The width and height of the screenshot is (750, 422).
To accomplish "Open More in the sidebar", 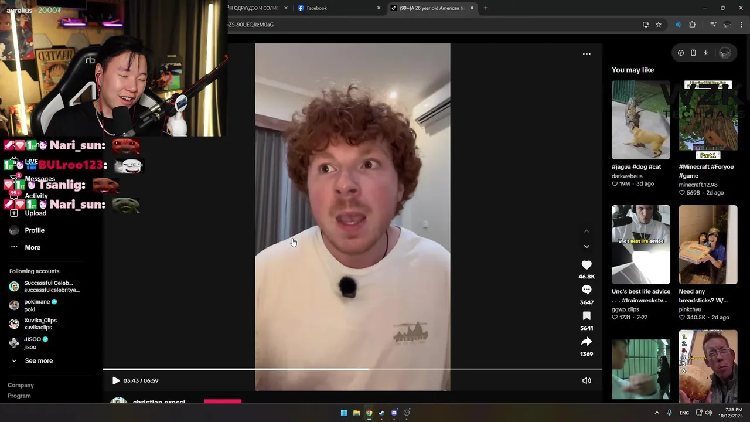I will point(32,247).
